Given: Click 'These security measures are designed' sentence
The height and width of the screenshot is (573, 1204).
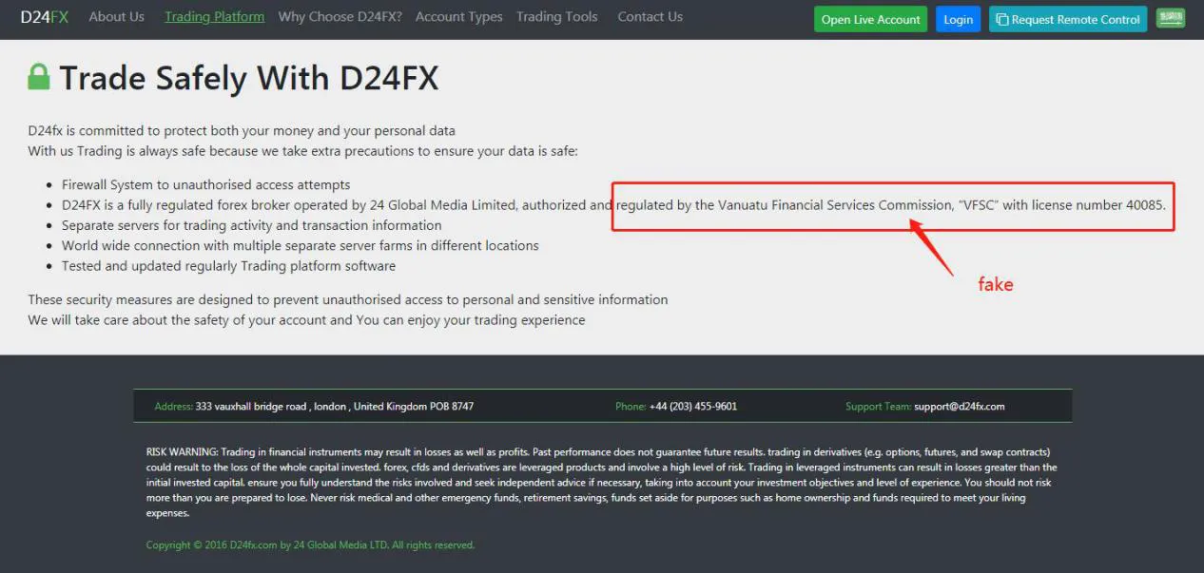Looking at the screenshot, I should [x=348, y=300].
